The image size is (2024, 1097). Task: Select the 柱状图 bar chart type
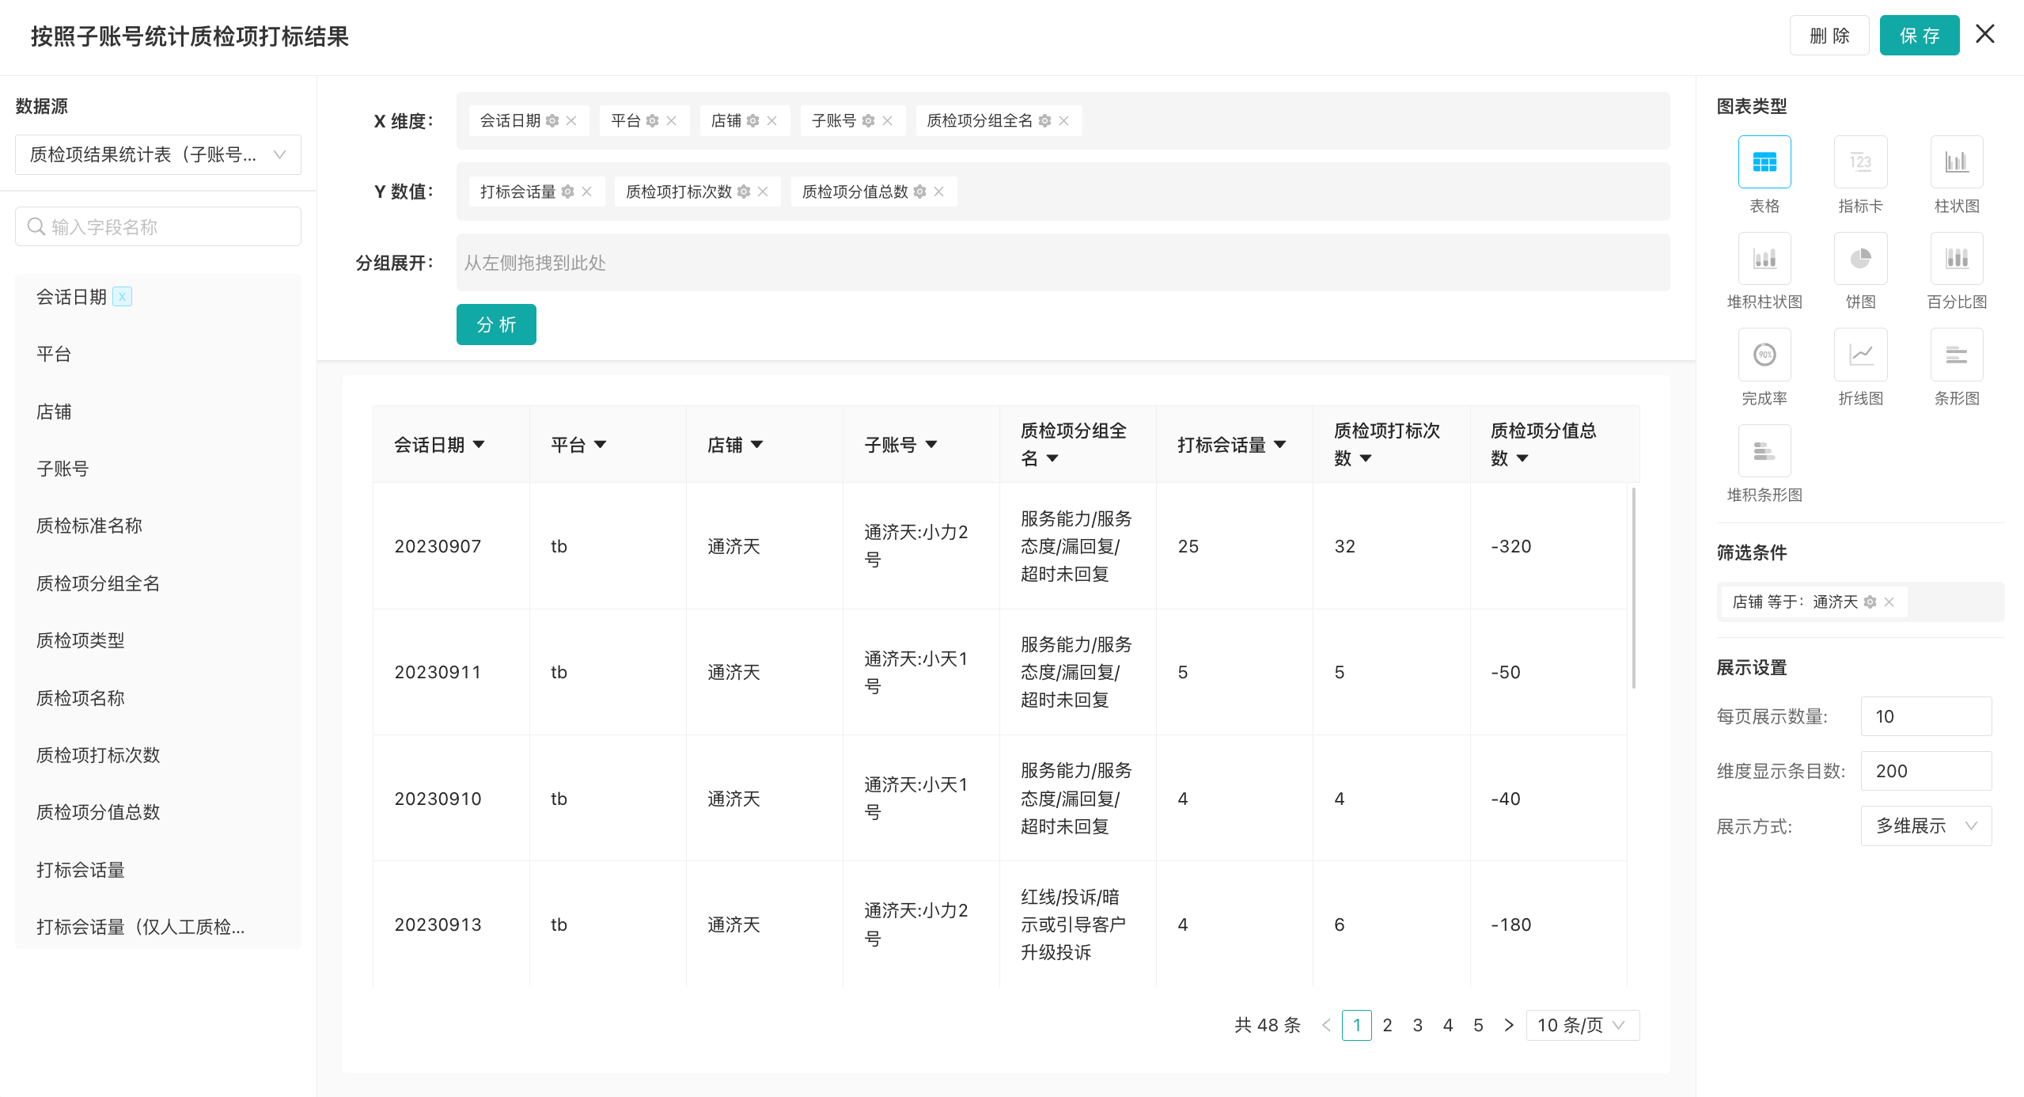(1956, 162)
